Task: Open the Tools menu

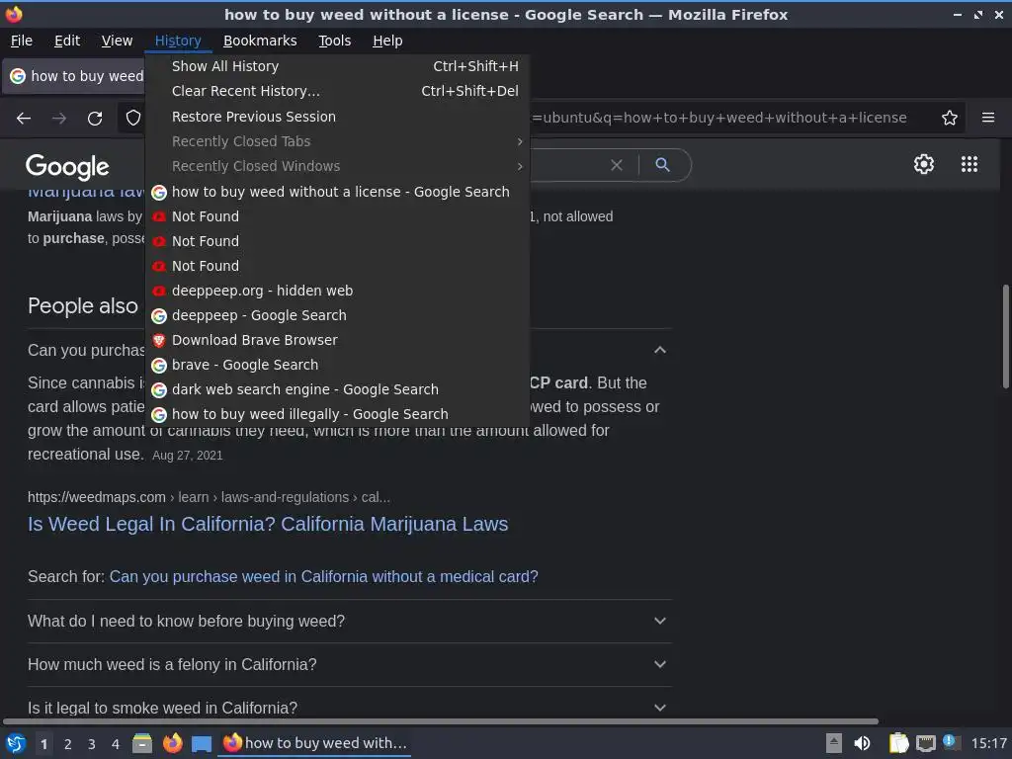Action: [x=334, y=41]
